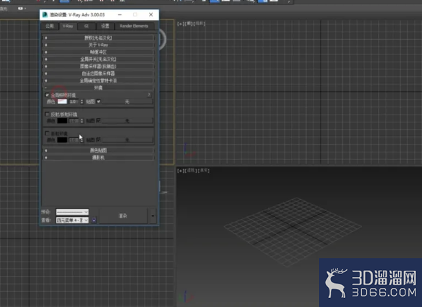The height and width of the screenshot is (307, 422).
Task: Click the reflection/refraction multiplier spinner arrows
Action: coord(82,121)
